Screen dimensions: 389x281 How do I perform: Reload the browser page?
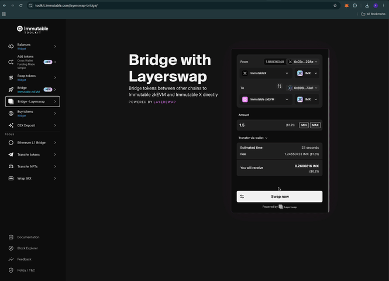click(21, 5)
